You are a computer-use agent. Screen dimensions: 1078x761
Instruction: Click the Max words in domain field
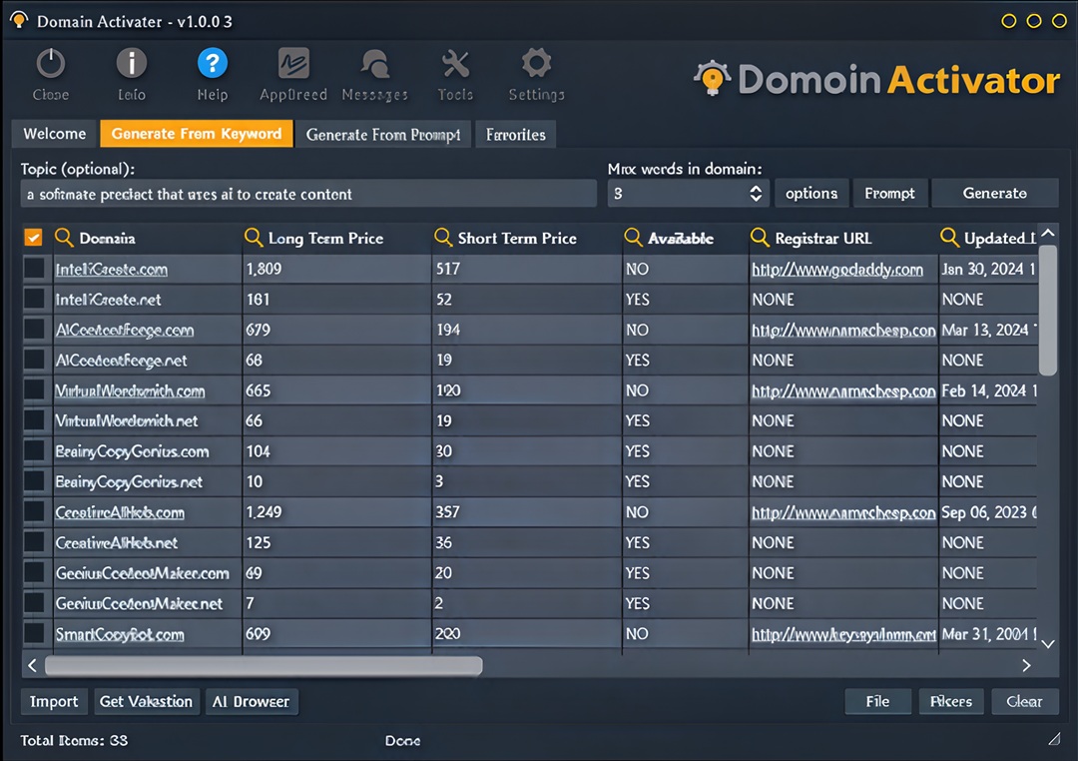[x=687, y=194]
